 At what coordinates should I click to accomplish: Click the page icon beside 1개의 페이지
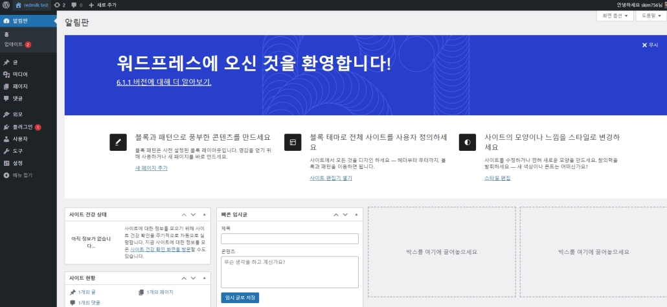coord(141,292)
